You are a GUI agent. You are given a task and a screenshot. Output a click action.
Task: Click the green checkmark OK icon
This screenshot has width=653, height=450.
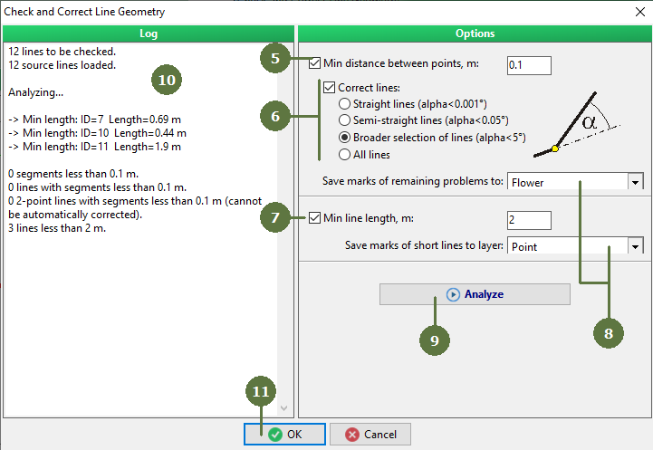click(x=274, y=435)
